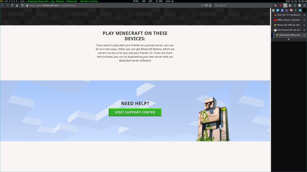307x172 pixels.
Task: Open the green S extension icon
Action: [295, 5]
